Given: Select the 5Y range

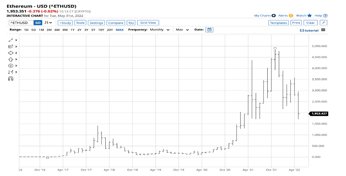Looking at the screenshot, I should [x=93, y=30].
